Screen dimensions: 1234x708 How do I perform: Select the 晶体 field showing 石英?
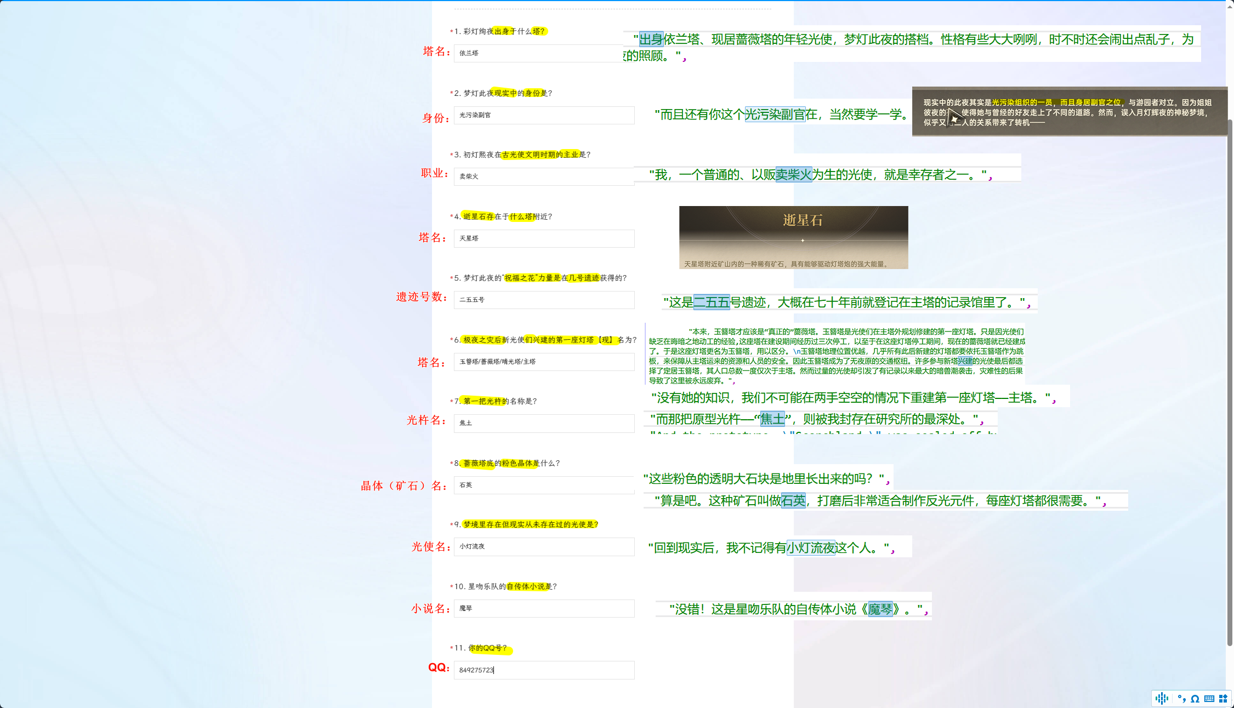point(543,485)
